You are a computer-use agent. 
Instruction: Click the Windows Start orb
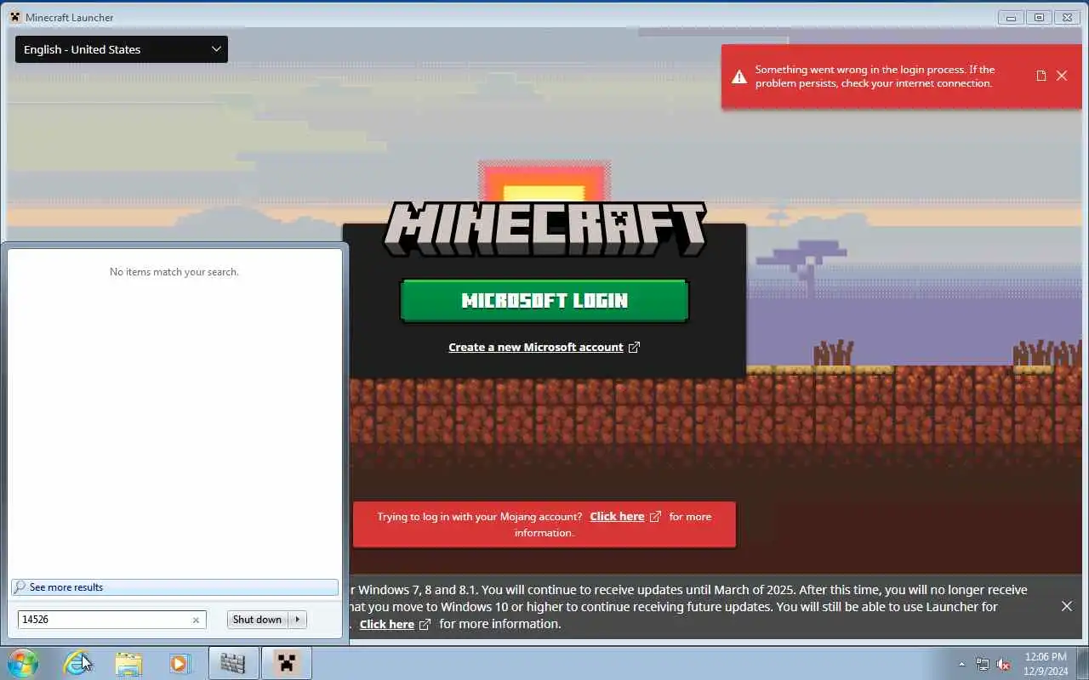pos(22,663)
